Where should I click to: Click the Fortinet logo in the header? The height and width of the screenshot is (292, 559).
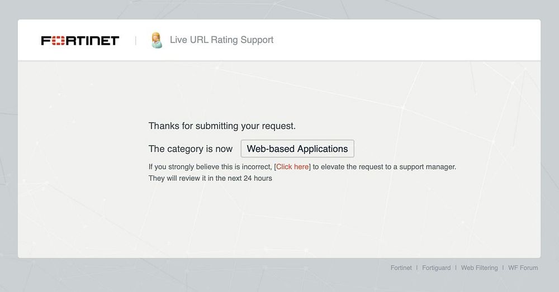click(80, 40)
